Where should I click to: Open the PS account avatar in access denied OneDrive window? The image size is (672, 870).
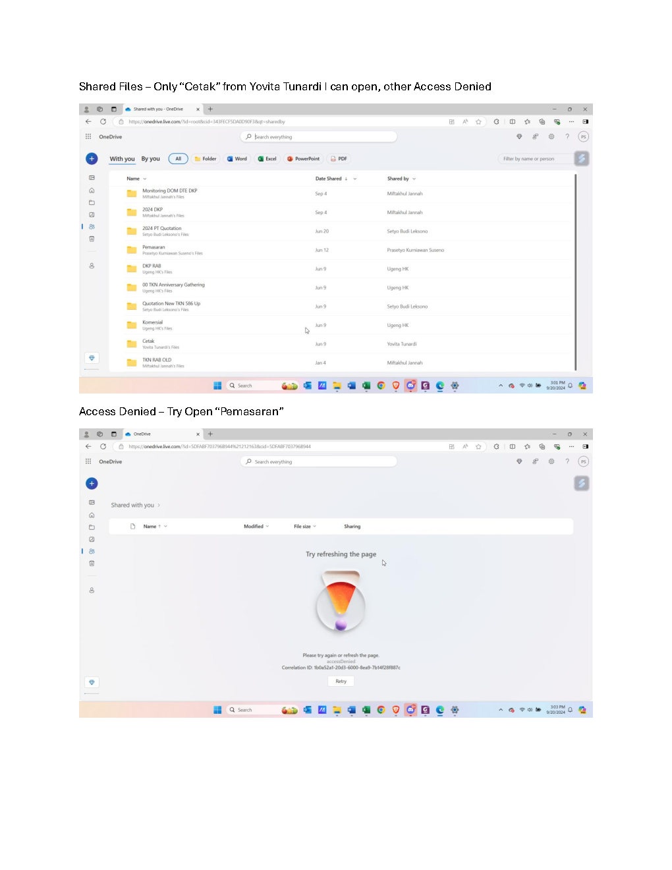[583, 461]
